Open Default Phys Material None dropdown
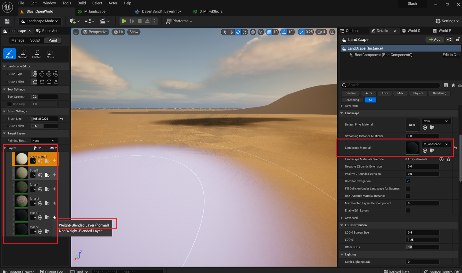The height and width of the screenshot is (273, 462). (x=436, y=121)
